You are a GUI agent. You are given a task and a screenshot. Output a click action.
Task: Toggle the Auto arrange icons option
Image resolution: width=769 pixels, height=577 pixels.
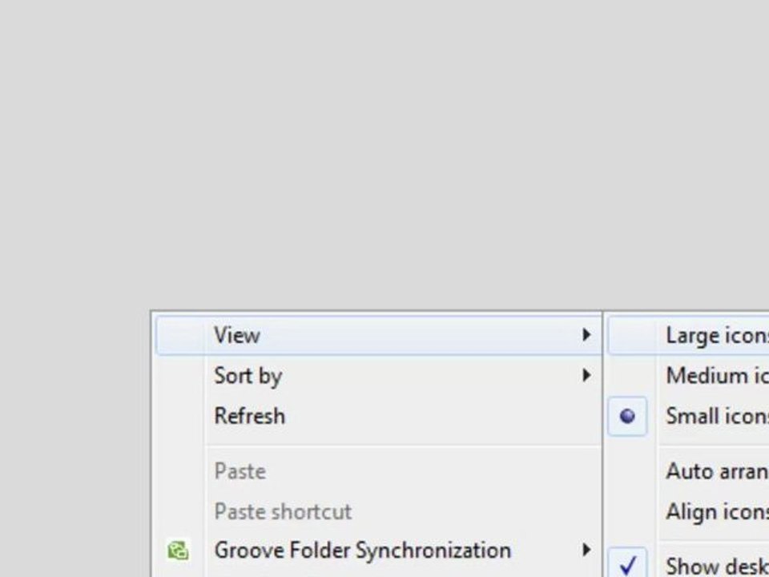click(689, 471)
